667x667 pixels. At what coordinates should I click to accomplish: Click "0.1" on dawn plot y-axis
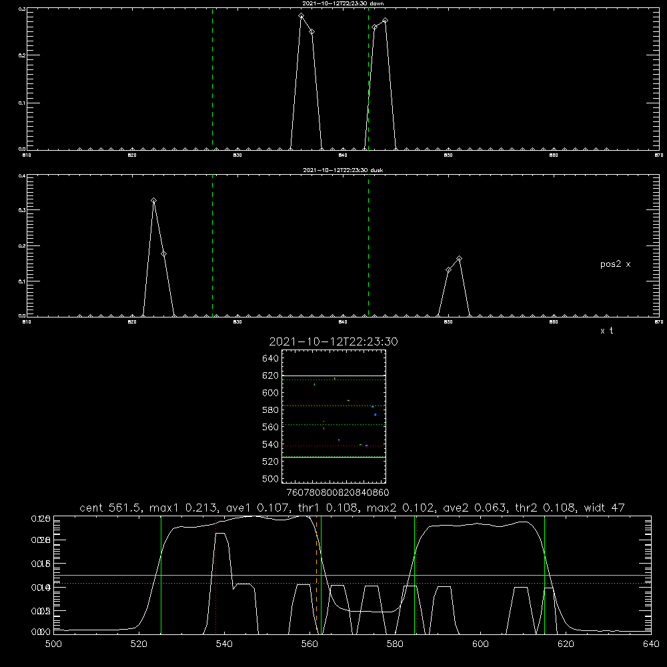(x=23, y=103)
